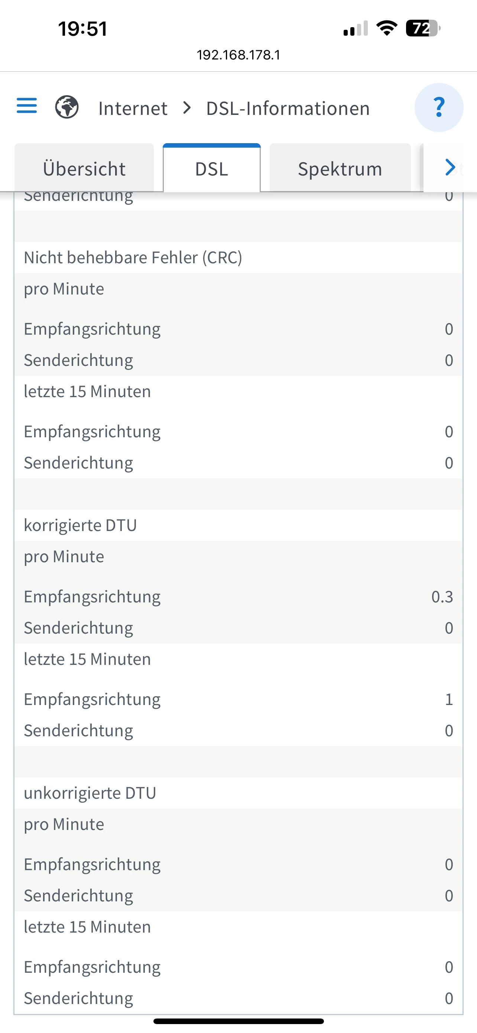Select the DSL tab

(x=211, y=168)
